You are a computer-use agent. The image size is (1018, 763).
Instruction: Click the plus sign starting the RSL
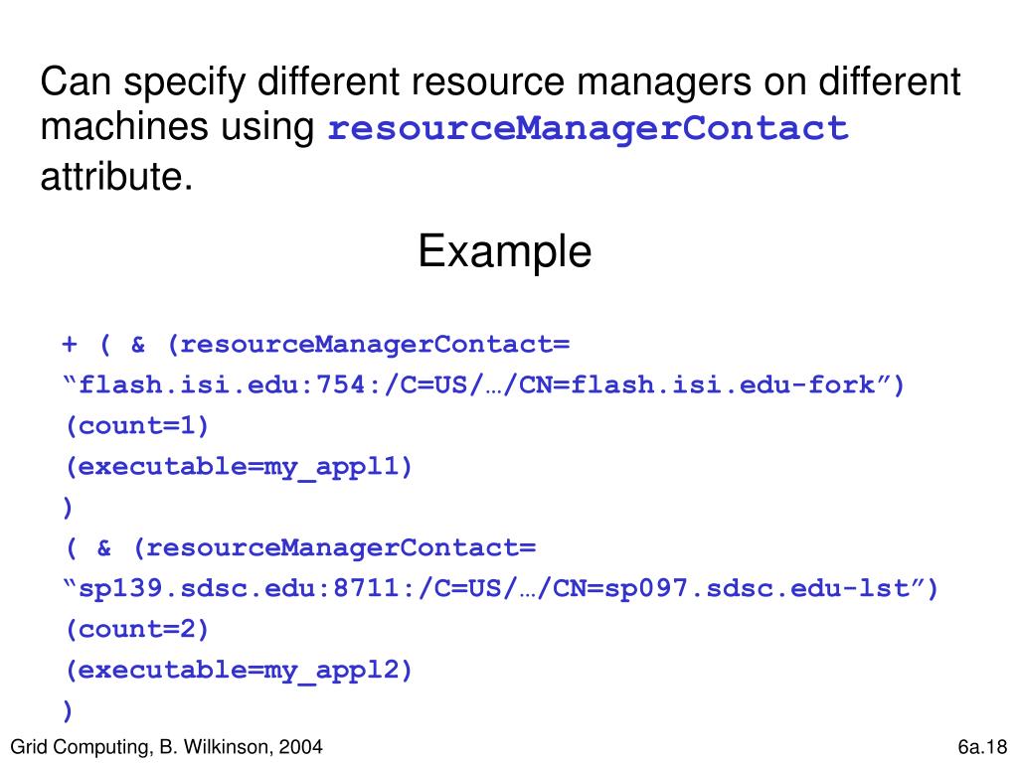tap(70, 344)
